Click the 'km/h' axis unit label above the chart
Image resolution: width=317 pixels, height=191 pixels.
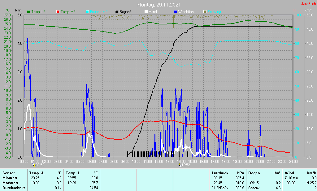(309, 10)
